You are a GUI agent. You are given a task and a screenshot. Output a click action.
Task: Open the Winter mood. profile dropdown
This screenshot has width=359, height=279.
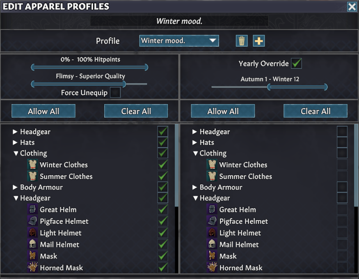coord(179,41)
